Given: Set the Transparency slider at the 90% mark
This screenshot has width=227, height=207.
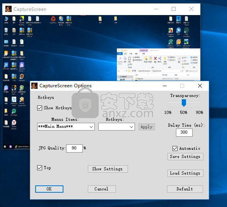Looking at the screenshot, I should click(199, 102).
